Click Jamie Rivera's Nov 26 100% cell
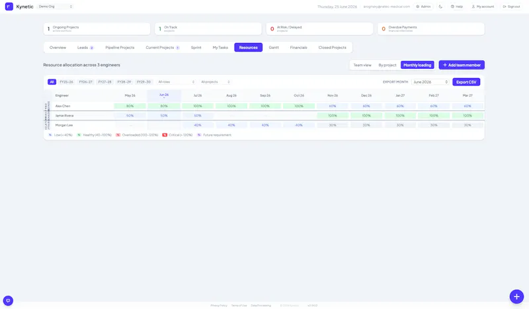This screenshot has height=309, width=529. click(x=333, y=116)
